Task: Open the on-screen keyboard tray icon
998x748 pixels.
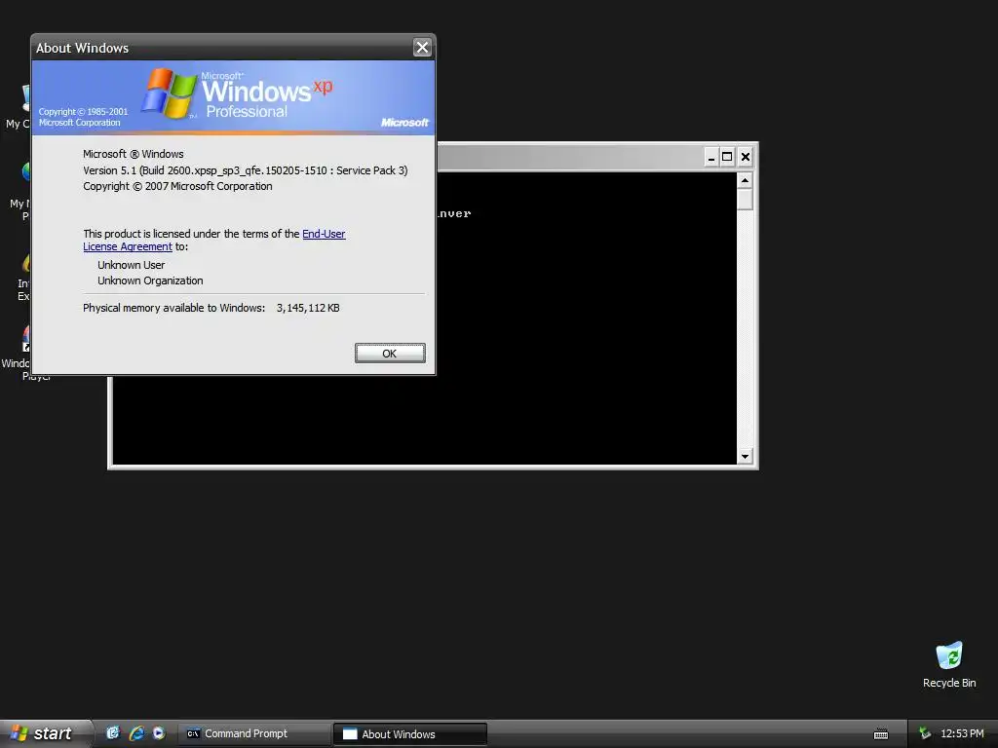Action: 881,734
